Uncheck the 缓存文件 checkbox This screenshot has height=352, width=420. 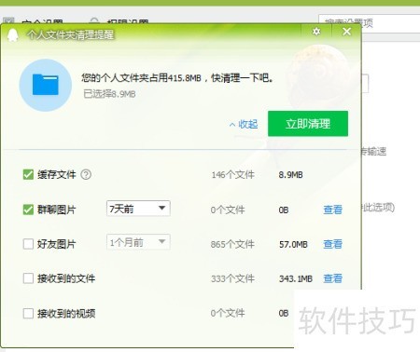click(28, 174)
